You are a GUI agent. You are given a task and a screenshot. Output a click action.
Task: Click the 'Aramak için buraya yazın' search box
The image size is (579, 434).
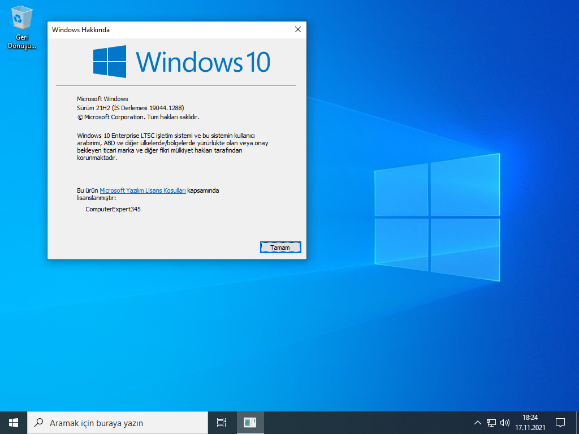tap(118, 423)
